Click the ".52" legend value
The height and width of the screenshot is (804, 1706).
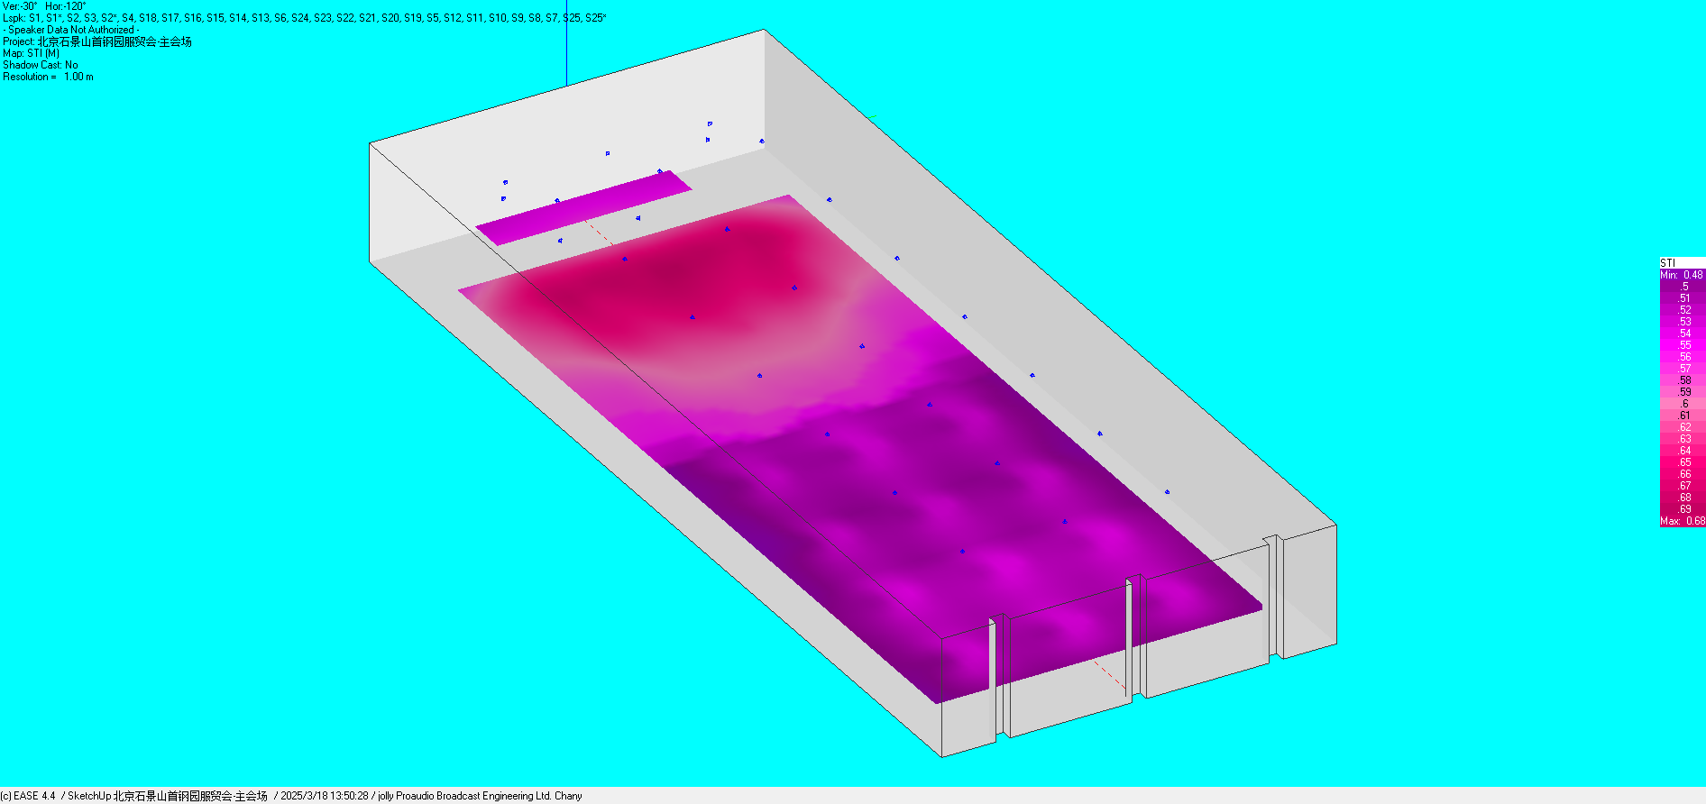[x=1684, y=310]
